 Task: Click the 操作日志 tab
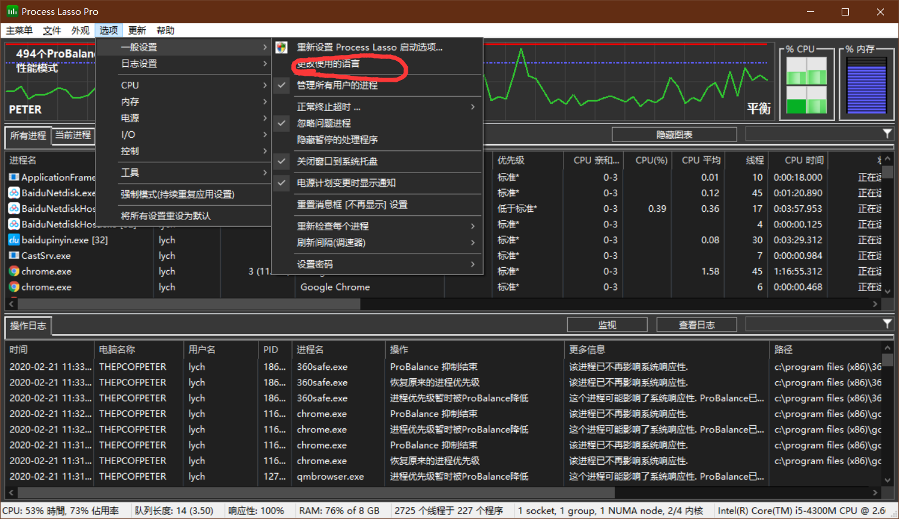point(28,326)
